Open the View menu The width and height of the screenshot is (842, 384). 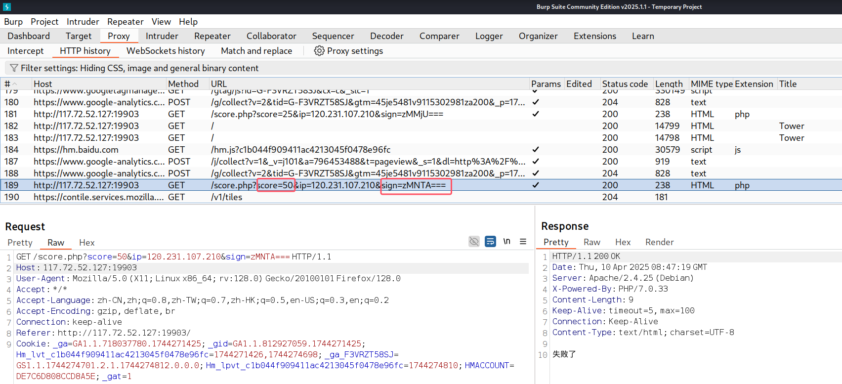click(x=161, y=22)
